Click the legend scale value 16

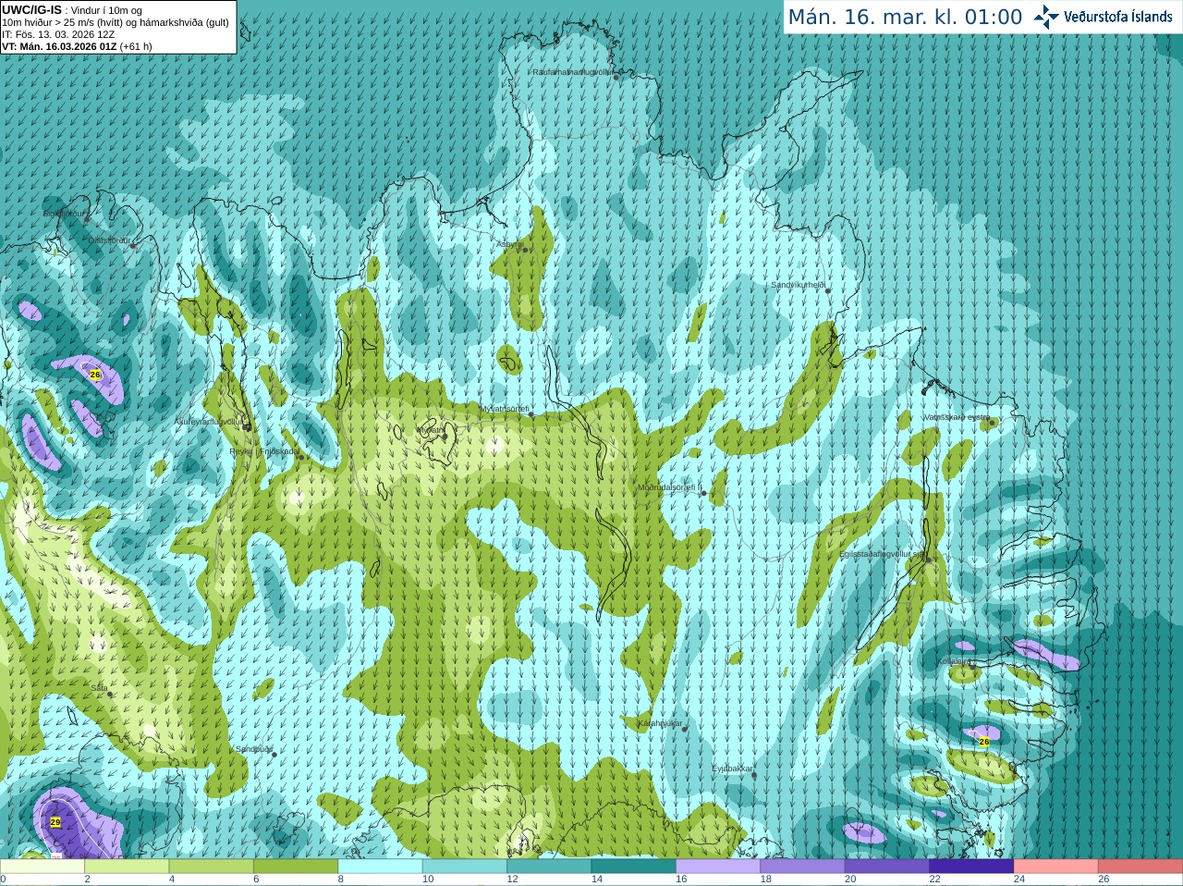[681, 880]
